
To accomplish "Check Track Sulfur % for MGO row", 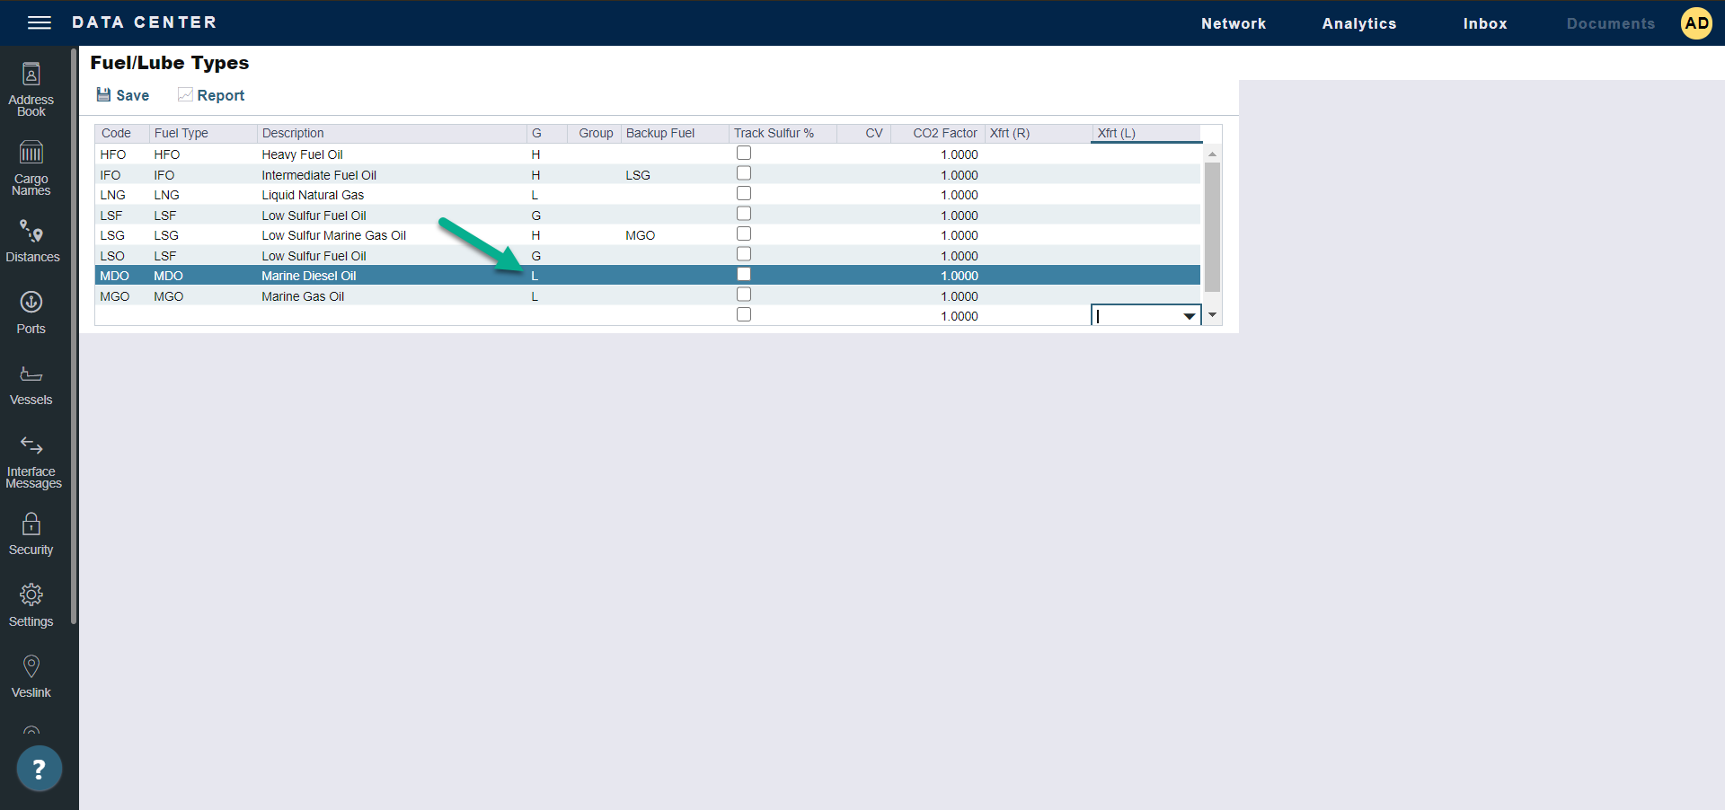I will click(x=744, y=295).
